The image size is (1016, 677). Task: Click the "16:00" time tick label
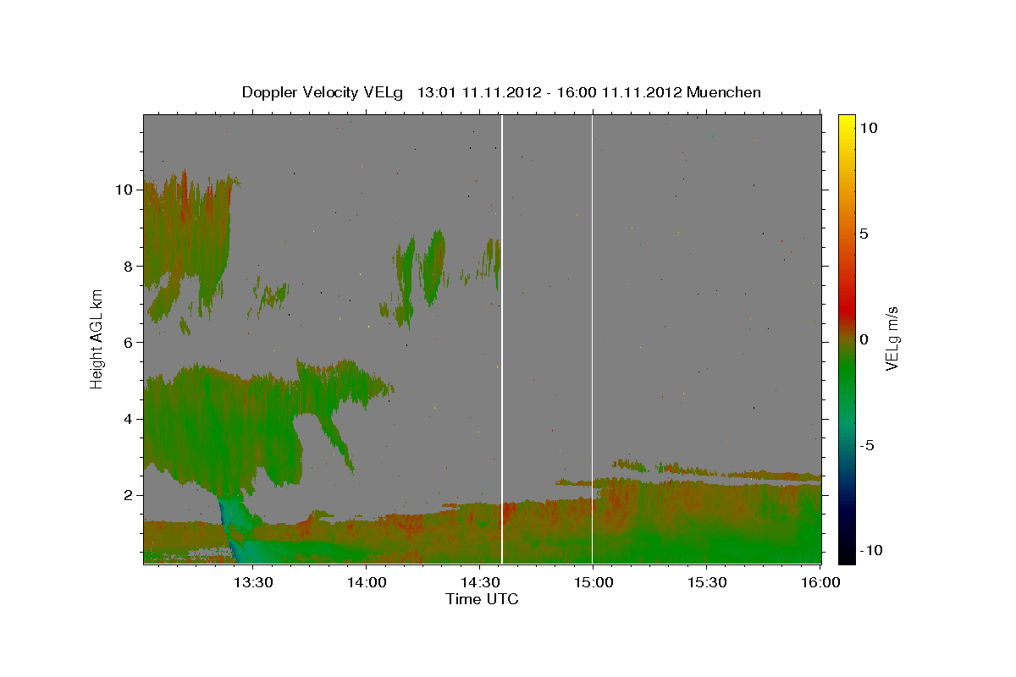820,582
